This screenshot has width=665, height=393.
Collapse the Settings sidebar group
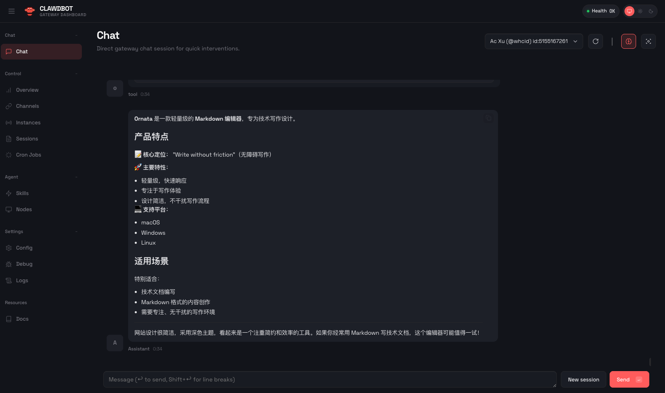(x=76, y=231)
